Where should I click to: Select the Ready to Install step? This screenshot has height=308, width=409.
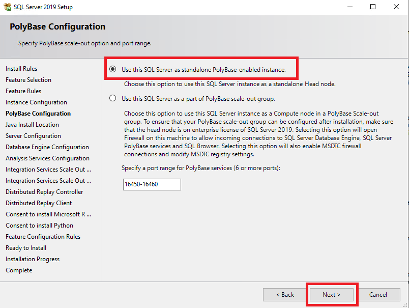point(26,248)
